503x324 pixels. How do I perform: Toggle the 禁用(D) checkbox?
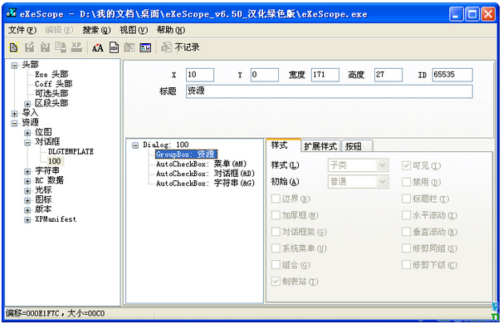click(x=406, y=182)
